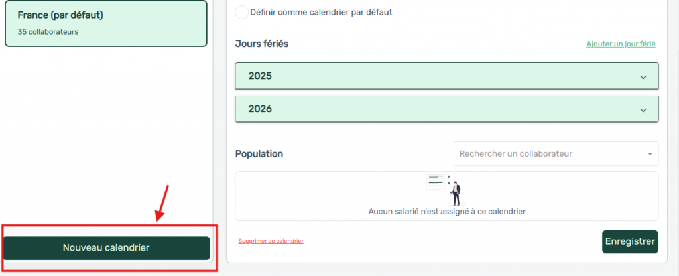Click the 'Définir comme calendrier par défaut' label
Image resolution: width=679 pixels, height=276 pixels.
(x=321, y=12)
